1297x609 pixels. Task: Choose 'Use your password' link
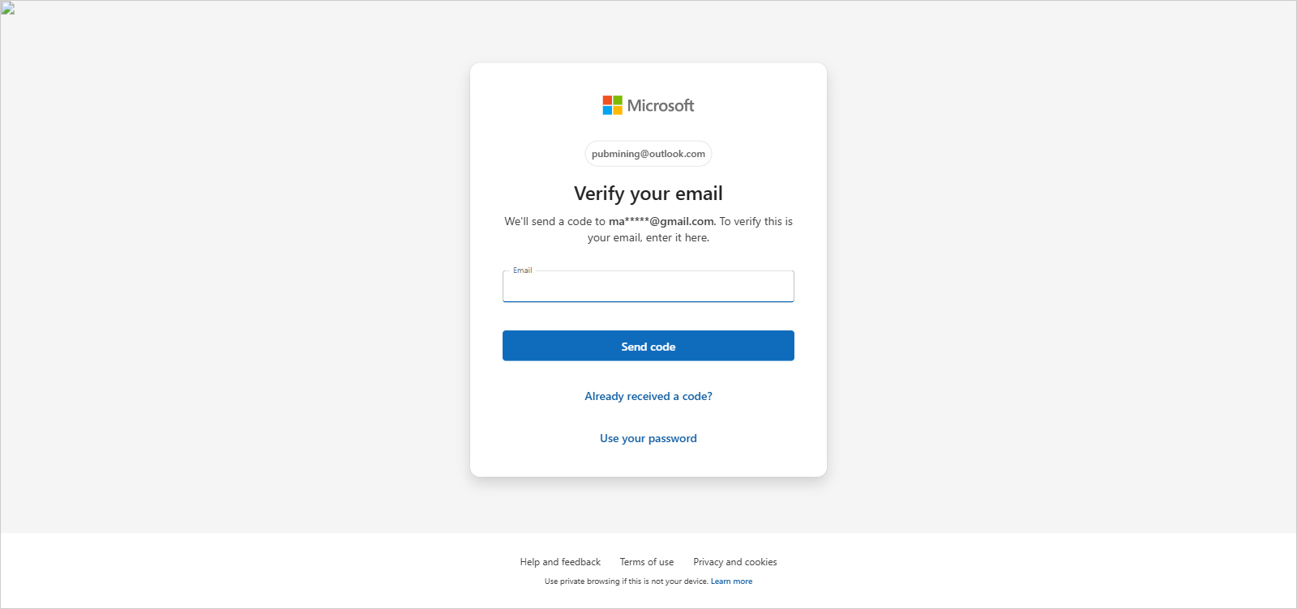click(648, 438)
